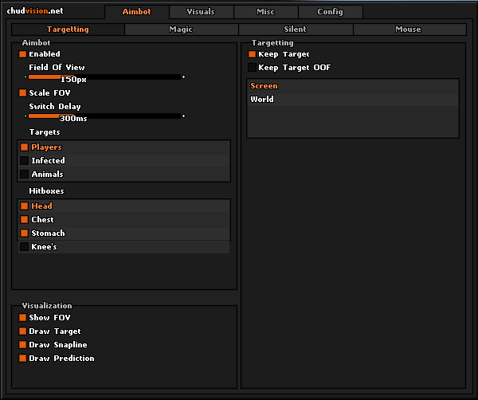Disable the Scale FOV checkbox

22,92
